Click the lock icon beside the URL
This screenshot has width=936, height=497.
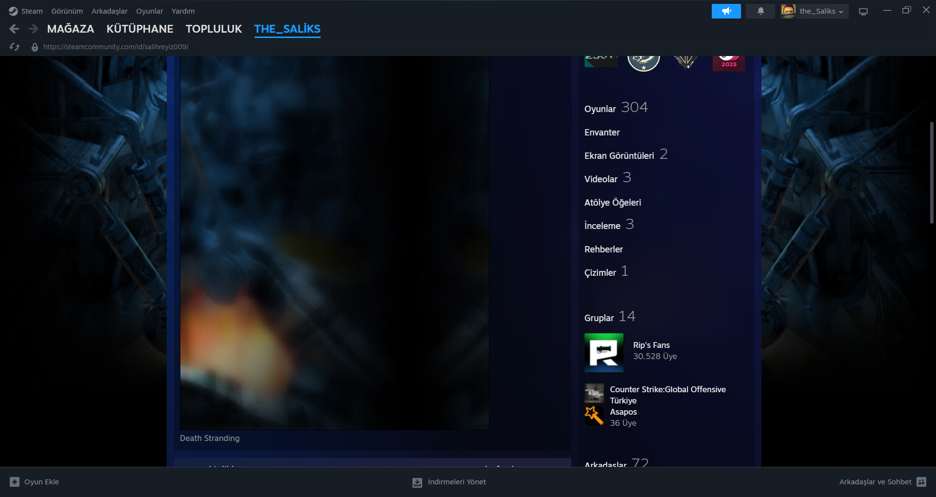(35, 47)
